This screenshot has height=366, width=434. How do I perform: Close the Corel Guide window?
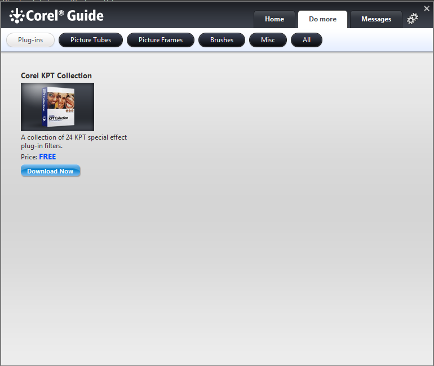pyautogui.click(x=427, y=8)
